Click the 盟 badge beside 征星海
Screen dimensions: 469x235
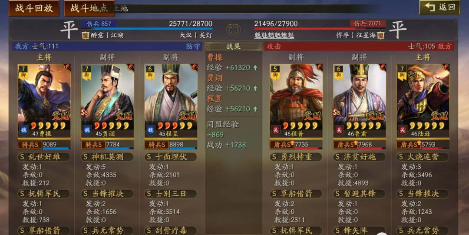tap(380, 35)
